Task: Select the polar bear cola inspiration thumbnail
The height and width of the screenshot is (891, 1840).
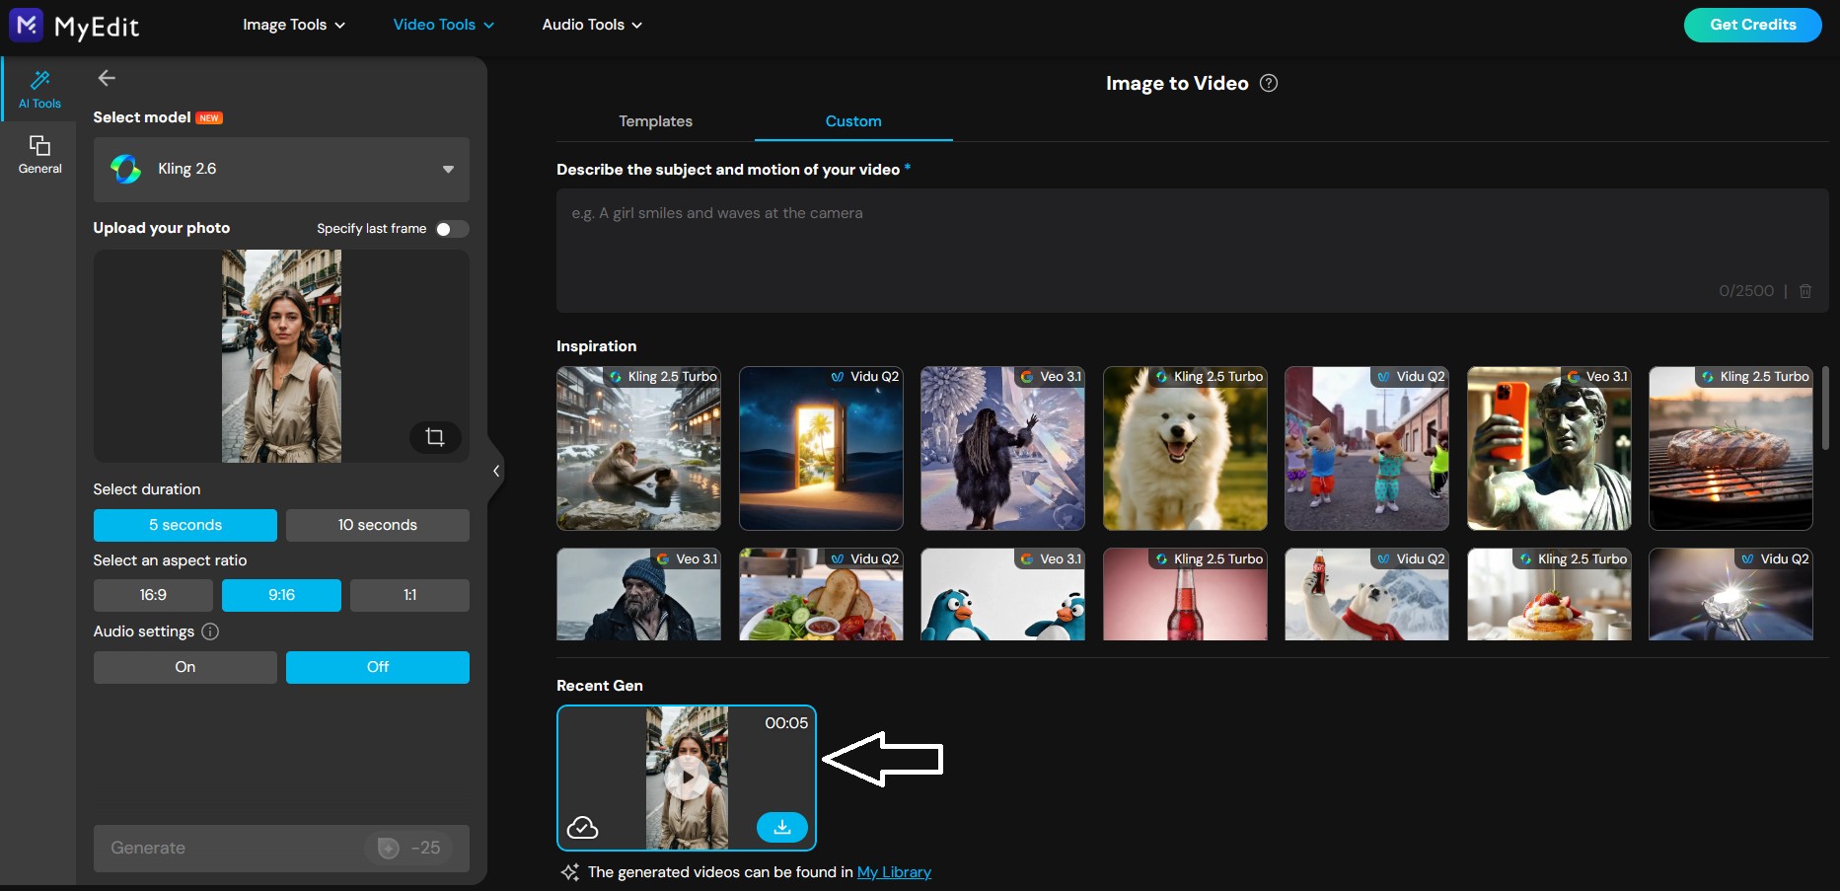Action: tap(1366, 595)
